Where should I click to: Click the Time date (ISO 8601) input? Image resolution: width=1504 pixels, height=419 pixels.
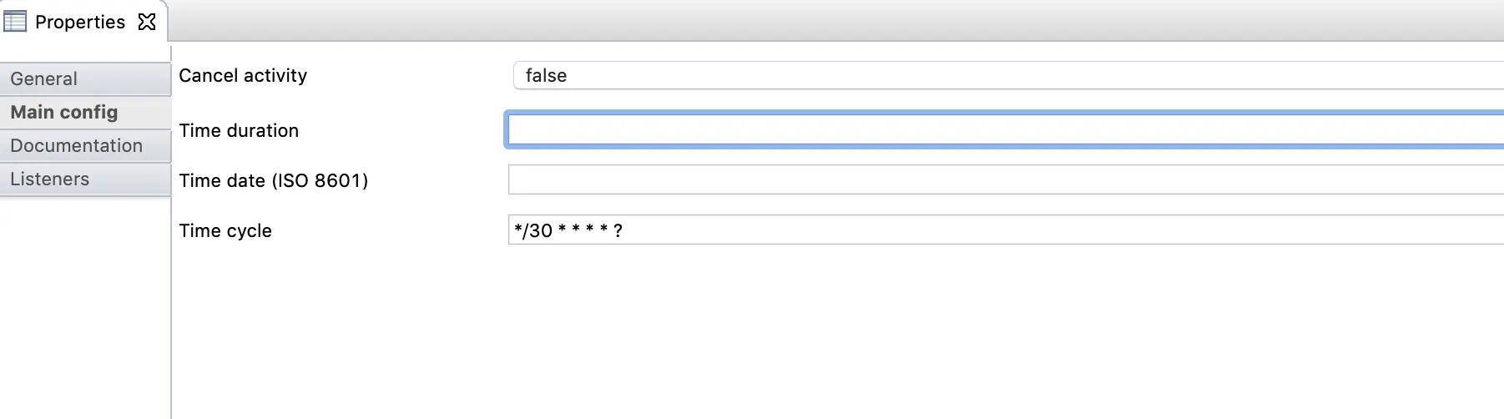pyautogui.click(x=1002, y=179)
